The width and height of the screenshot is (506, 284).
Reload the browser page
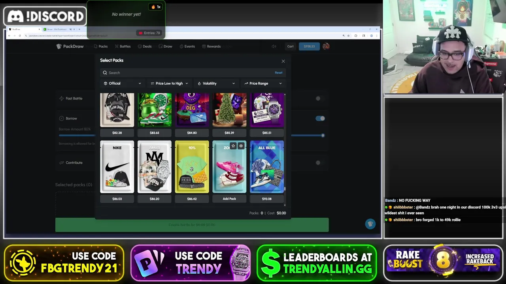[x=20, y=35]
